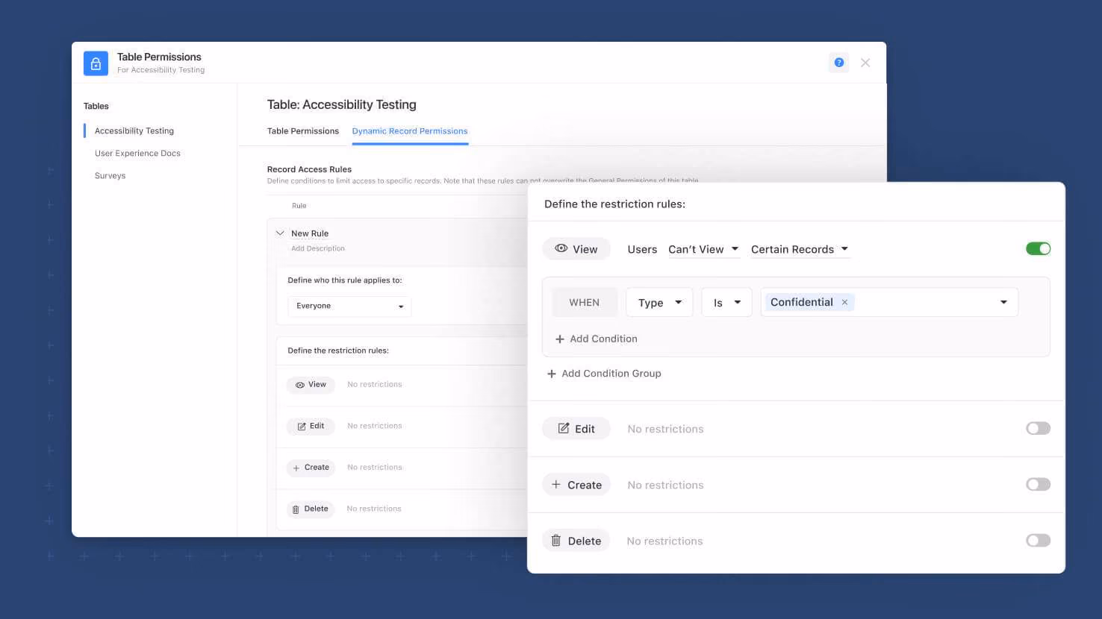Screen dimensions: 1102x619
Task: Click Add Description under New Rule
Action: [318, 249]
